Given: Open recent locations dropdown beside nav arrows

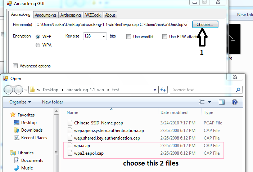Looking at the screenshot, I should (26, 90).
